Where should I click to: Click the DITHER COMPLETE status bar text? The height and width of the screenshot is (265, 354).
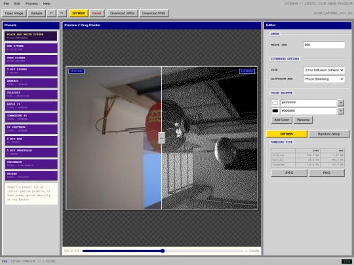pyautogui.click(x=33, y=261)
